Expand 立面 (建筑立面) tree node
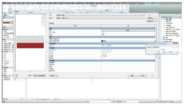Image resolution: width=184 pixels, height=105 pixels. point(164,27)
